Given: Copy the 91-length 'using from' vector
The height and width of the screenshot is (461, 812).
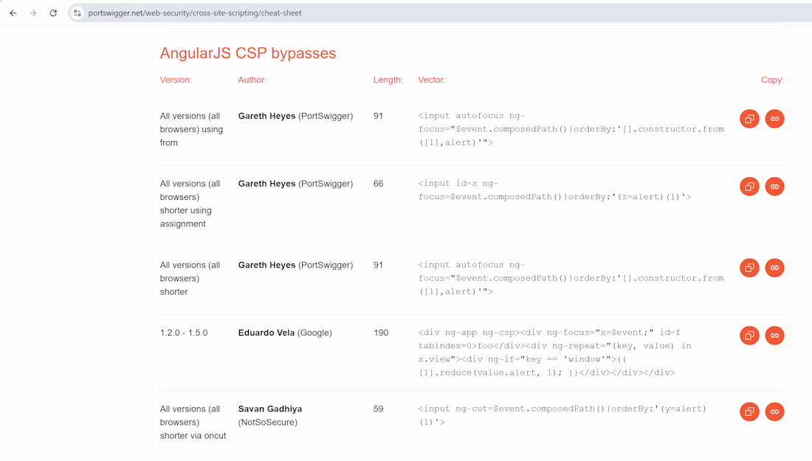Looking at the screenshot, I should 749,119.
